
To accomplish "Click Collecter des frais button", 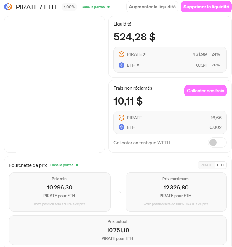I will (x=205, y=91).
